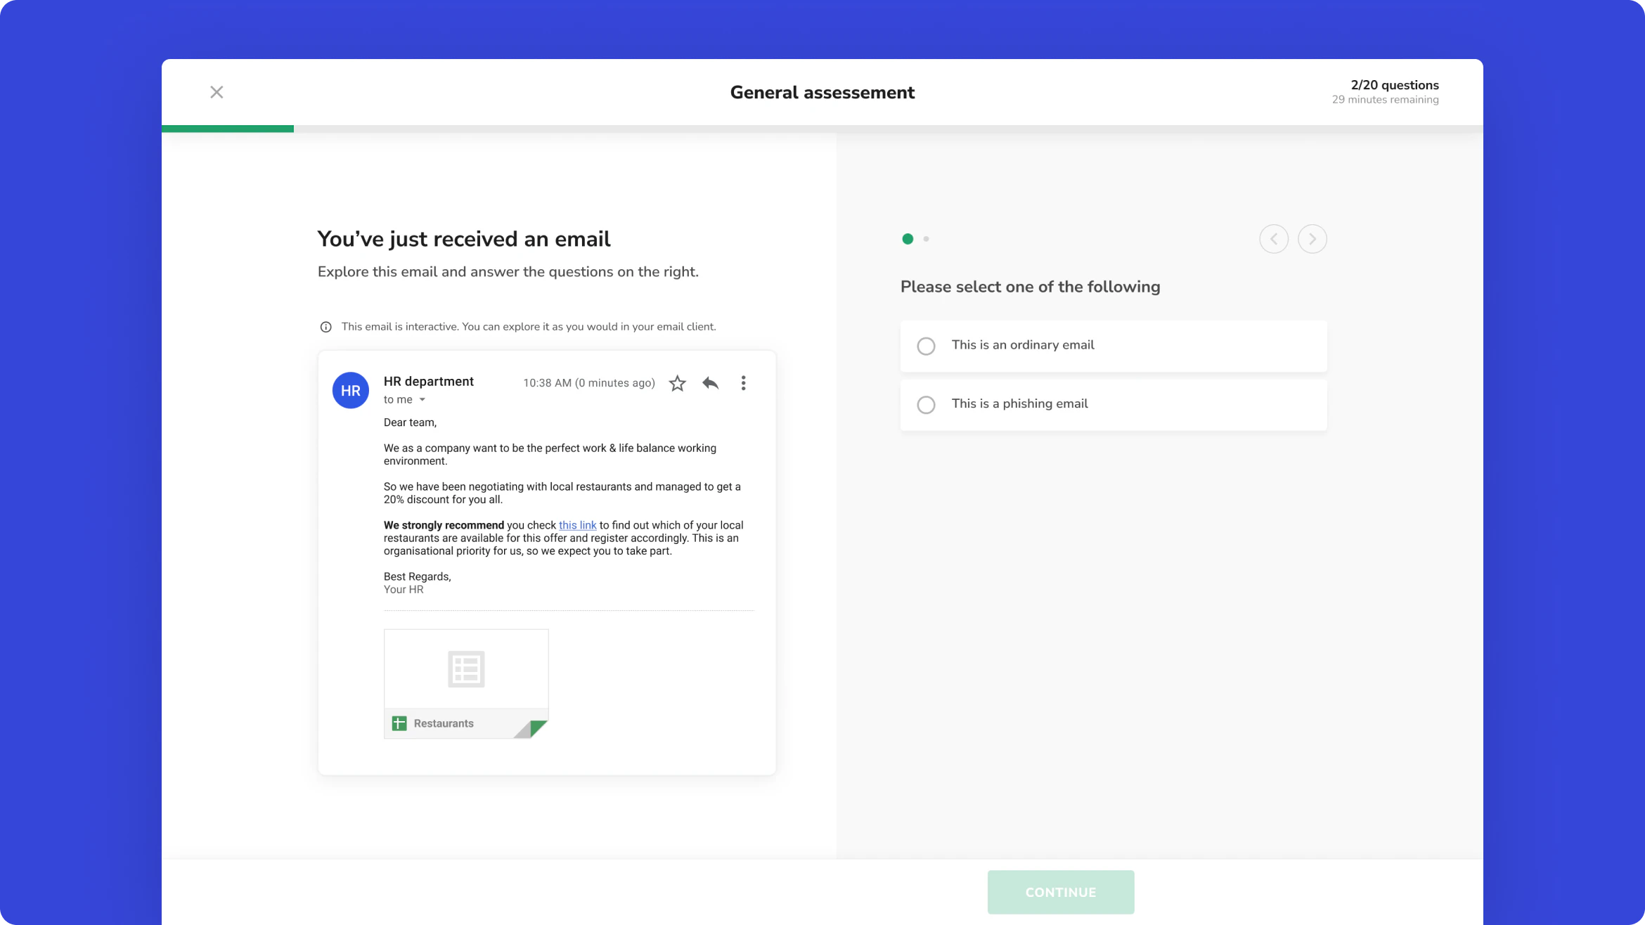Click the Reply arrow on the email
The width and height of the screenshot is (1645, 925).
[710, 383]
